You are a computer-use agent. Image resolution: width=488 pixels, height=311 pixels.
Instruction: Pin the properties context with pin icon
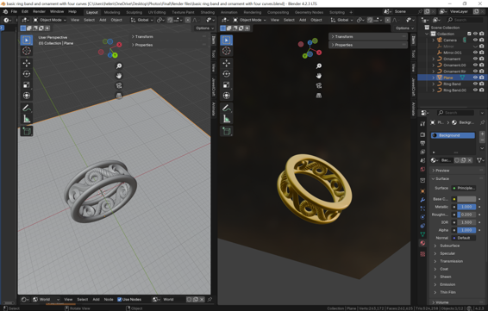(482, 122)
